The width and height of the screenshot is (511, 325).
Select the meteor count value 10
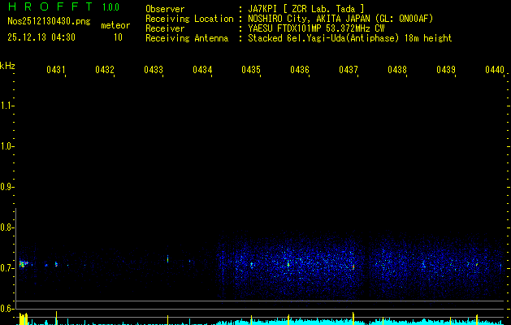(118, 37)
